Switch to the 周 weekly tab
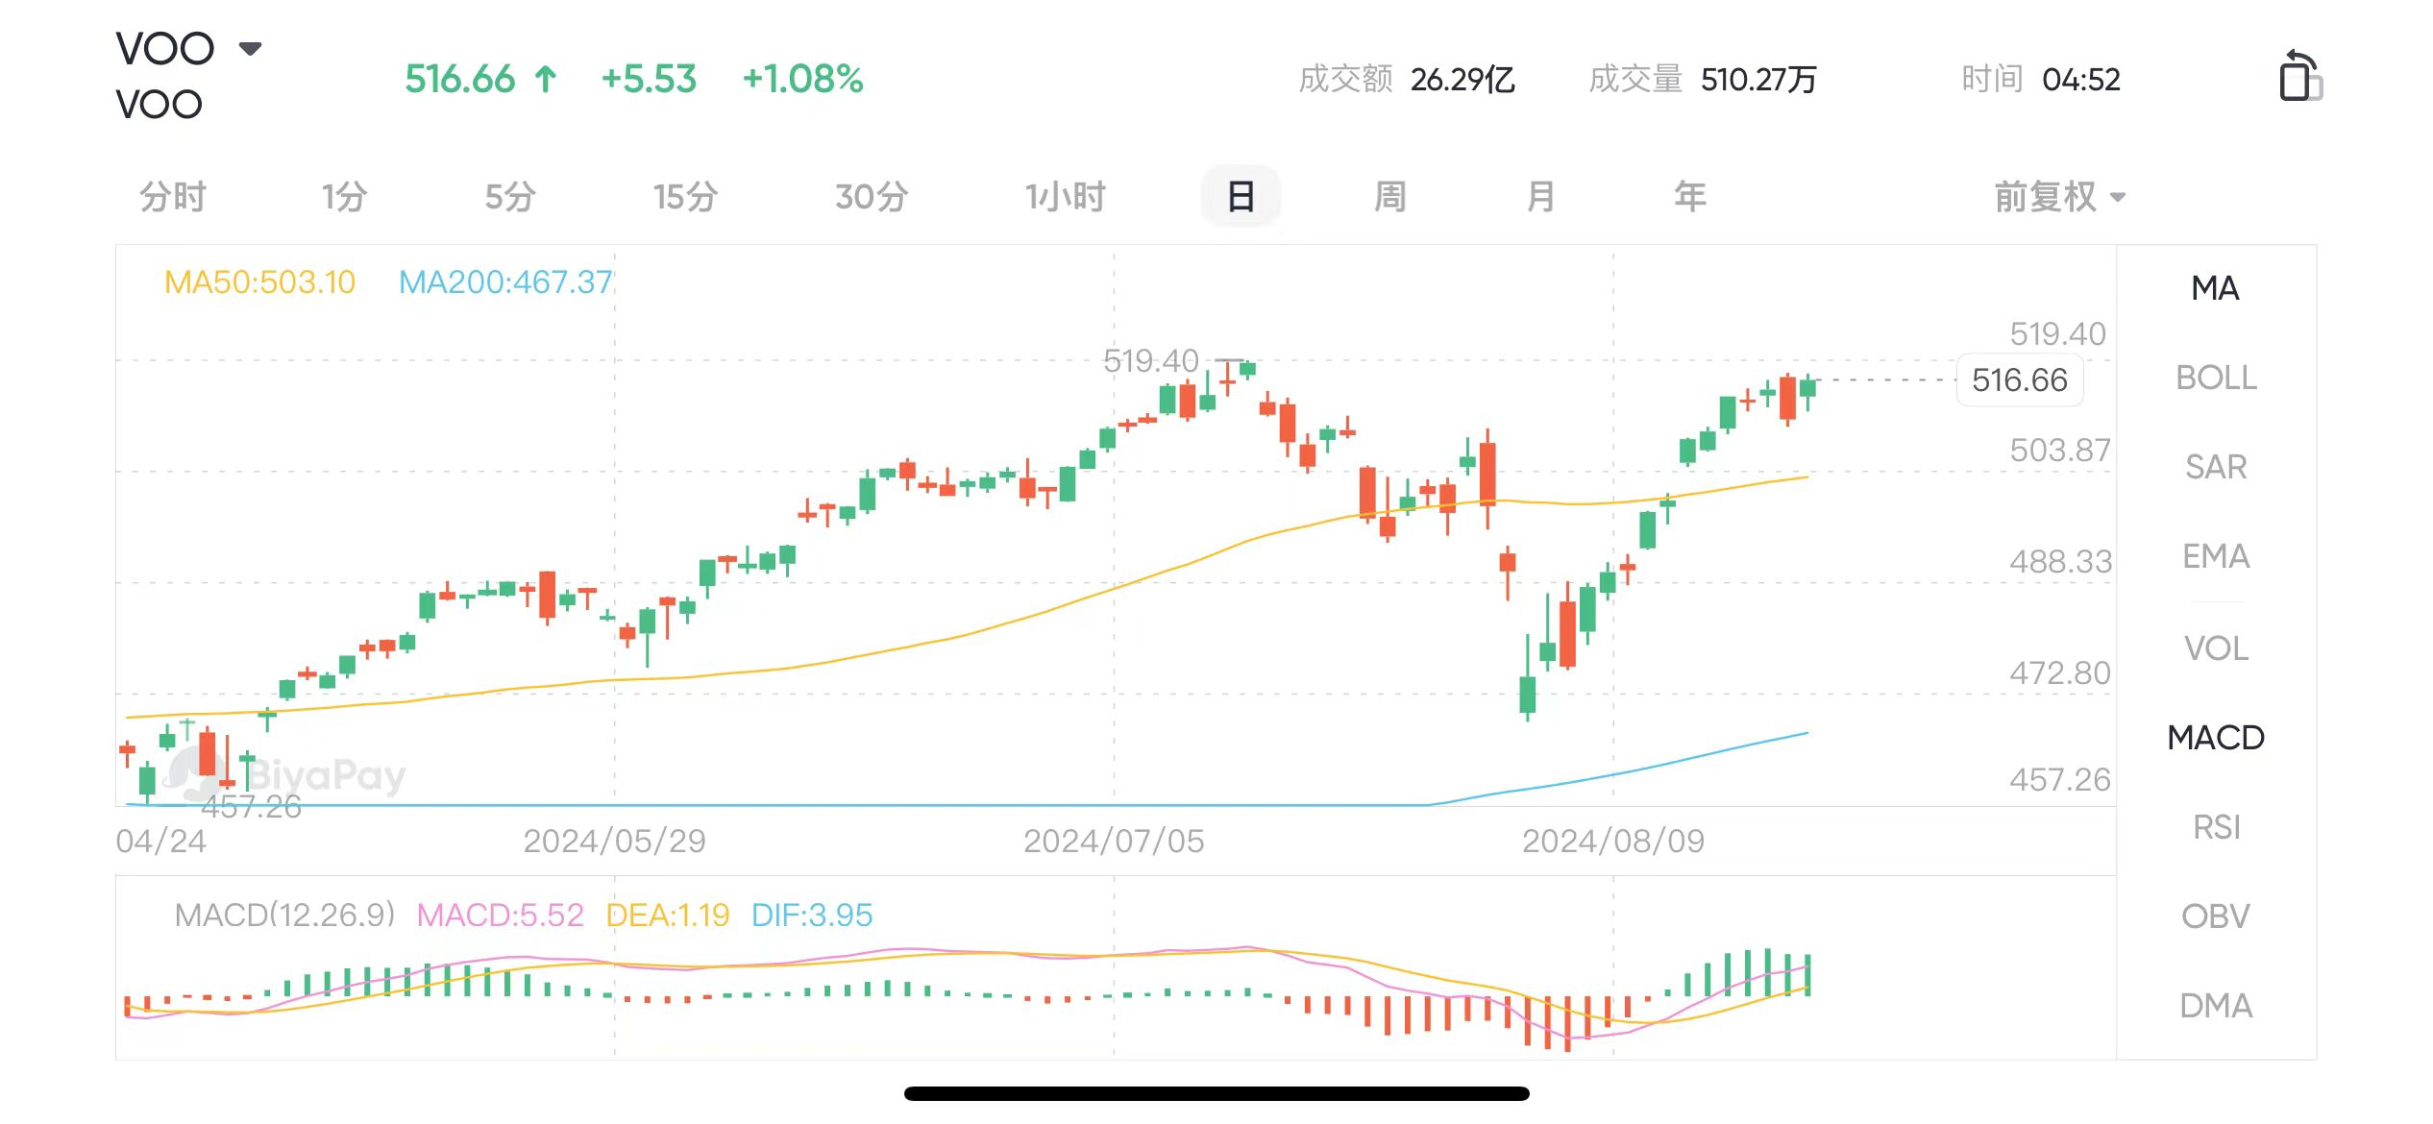The width and height of the screenshot is (2433, 1124). tap(1389, 197)
